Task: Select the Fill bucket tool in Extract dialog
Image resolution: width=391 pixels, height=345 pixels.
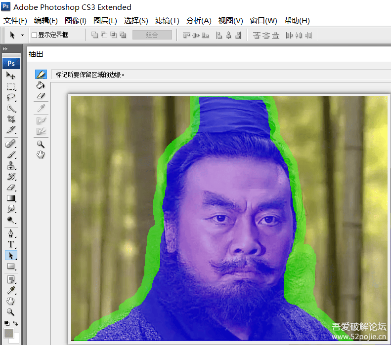Action: pos(41,85)
